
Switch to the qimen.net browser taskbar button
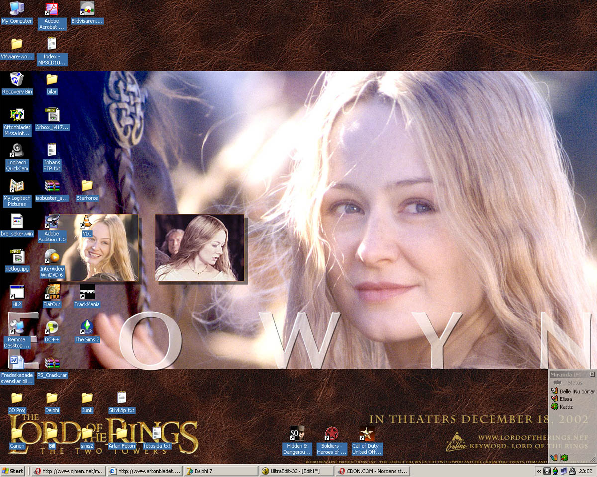coord(69,471)
